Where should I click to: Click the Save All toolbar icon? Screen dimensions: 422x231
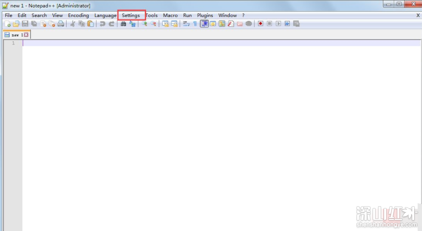34,24
